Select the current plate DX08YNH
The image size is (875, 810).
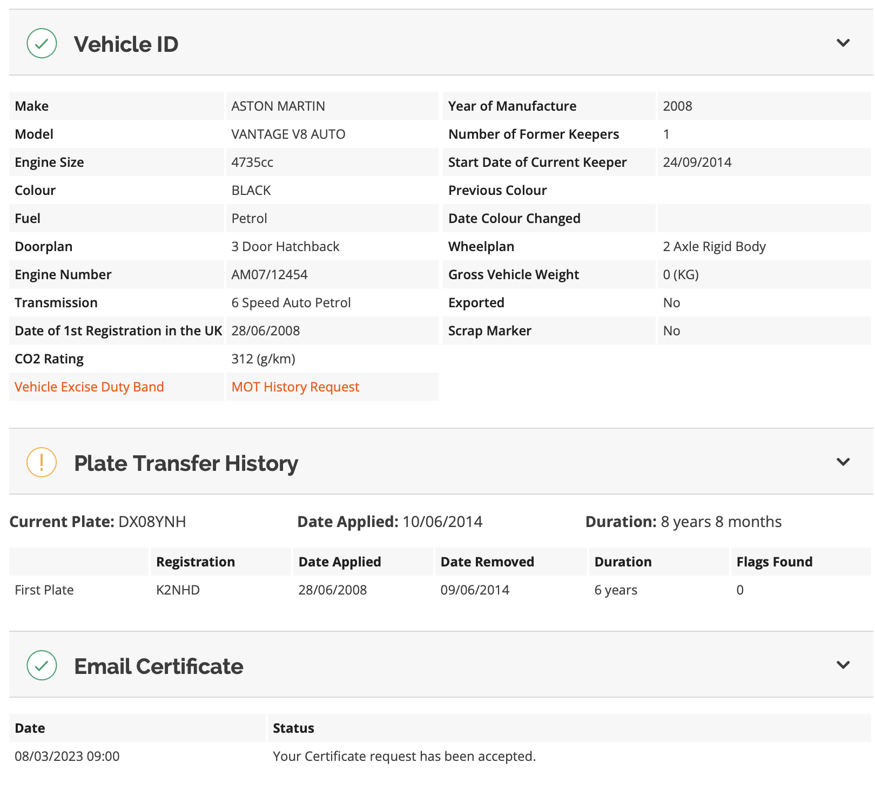click(x=152, y=522)
